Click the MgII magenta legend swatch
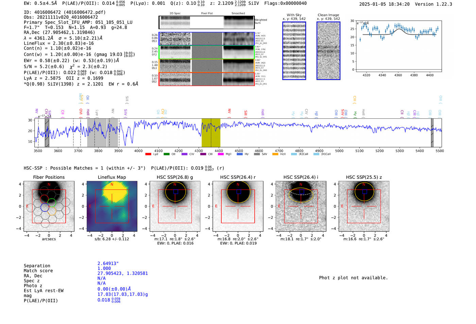The image size is (476, 324). (x=221, y=154)
